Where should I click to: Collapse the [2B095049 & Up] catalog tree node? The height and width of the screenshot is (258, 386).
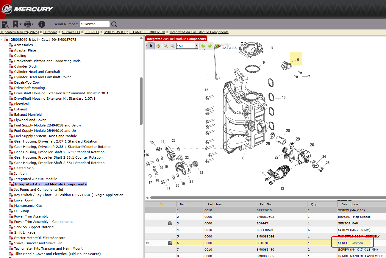point(1,40)
